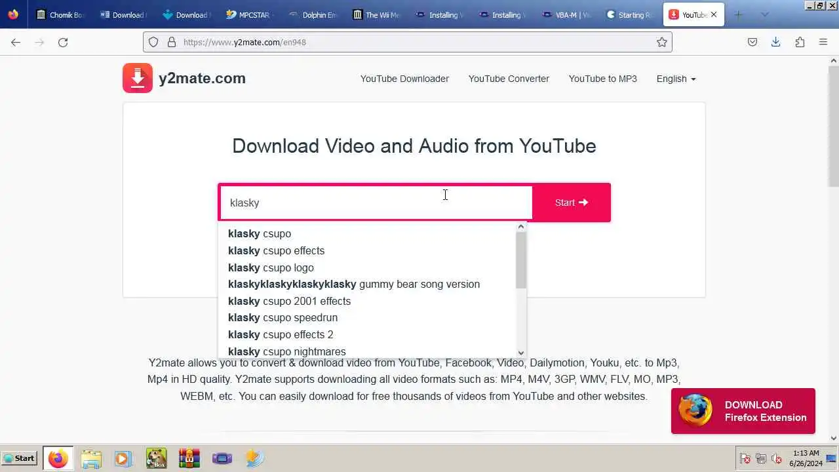List all tabs with the chevron

pos(764,14)
